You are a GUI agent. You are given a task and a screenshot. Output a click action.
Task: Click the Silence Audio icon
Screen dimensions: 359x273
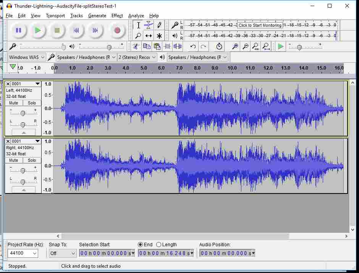coord(178,47)
